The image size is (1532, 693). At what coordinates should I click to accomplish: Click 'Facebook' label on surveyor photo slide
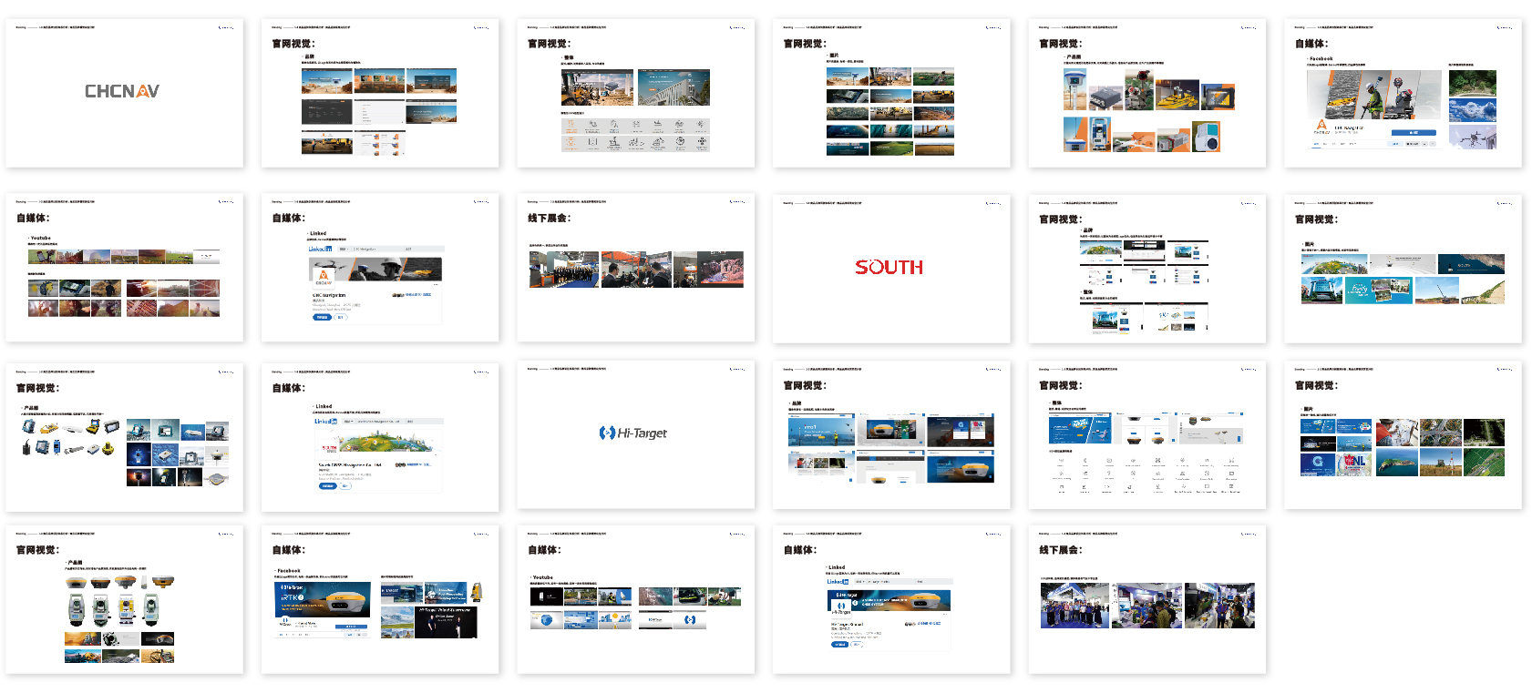pos(1321,58)
